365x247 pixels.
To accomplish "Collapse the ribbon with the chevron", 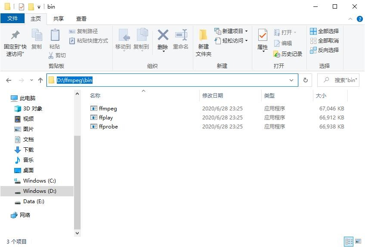I will (349, 19).
